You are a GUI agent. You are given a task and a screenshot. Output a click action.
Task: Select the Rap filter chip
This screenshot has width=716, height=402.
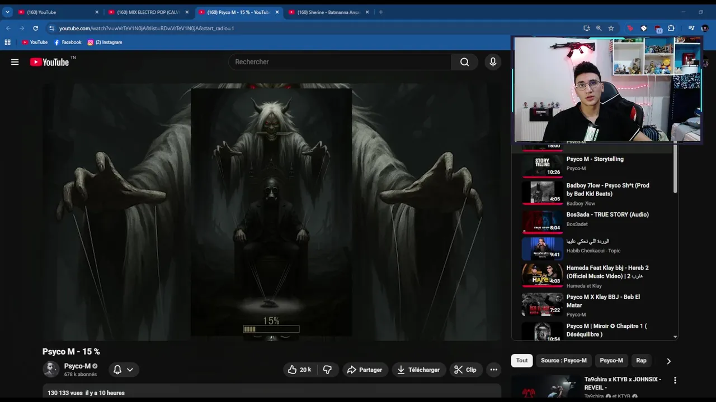pos(641,360)
